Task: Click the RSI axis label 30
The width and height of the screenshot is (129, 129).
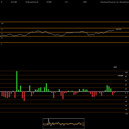Action: (2, 38)
